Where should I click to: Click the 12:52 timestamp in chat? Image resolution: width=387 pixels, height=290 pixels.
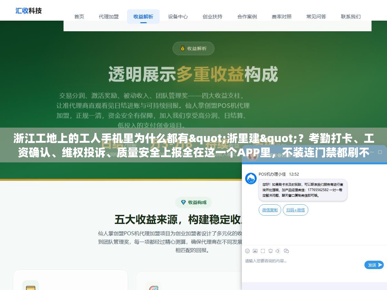[294, 174]
